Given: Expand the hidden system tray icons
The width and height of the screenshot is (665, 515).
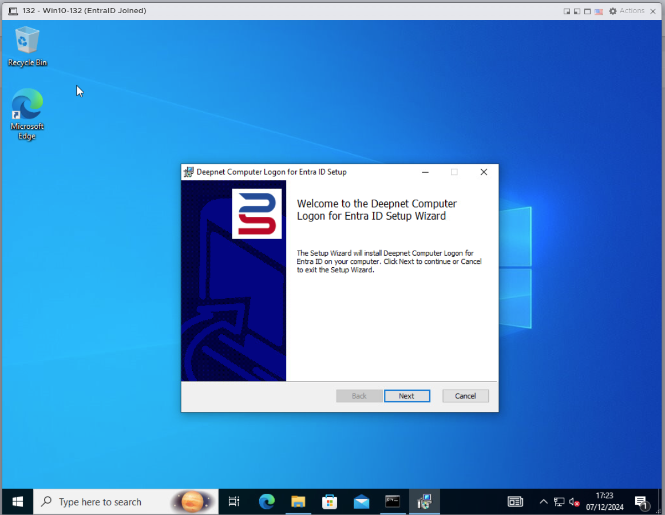Looking at the screenshot, I should 544,502.
